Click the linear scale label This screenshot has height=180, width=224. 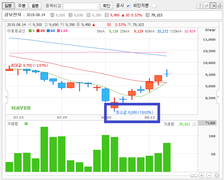pos(210,30)
